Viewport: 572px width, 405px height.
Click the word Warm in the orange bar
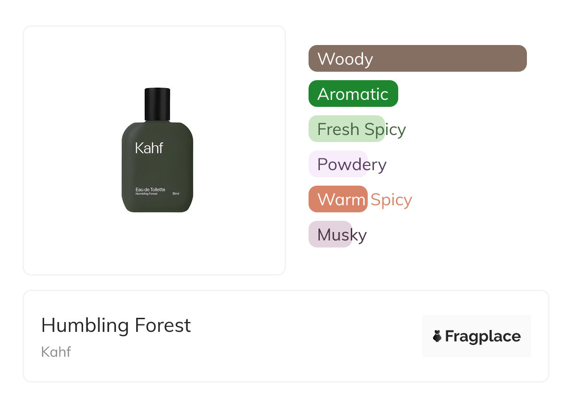tap(341, 200)
